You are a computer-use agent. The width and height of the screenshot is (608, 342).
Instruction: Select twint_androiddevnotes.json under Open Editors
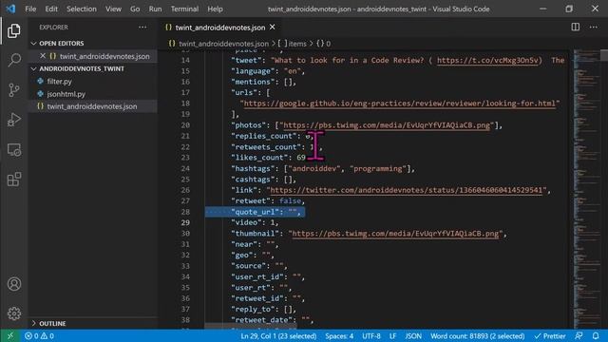click(x=104, y=56)
